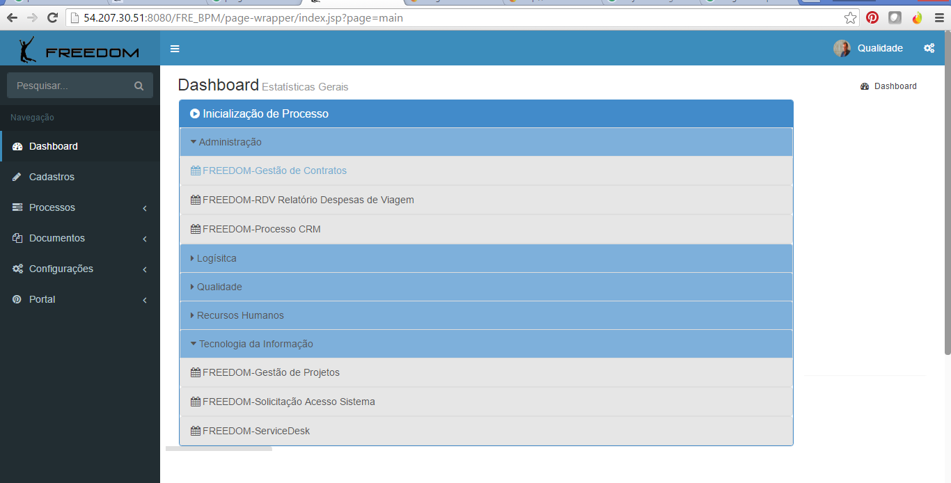
Task: Go back with browser back arrow
Action: pos(12,18)
